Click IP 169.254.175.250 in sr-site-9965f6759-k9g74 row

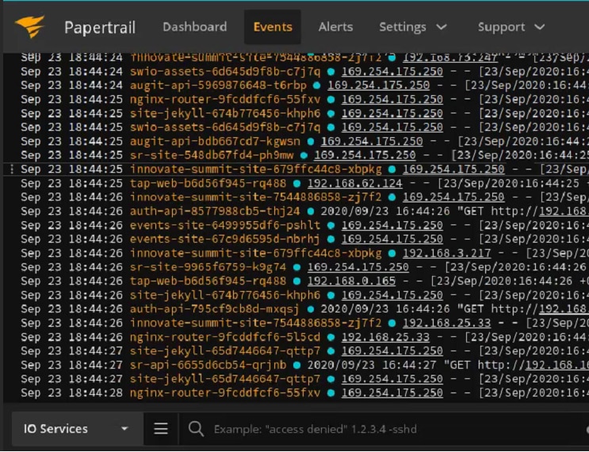click(358, 267)
